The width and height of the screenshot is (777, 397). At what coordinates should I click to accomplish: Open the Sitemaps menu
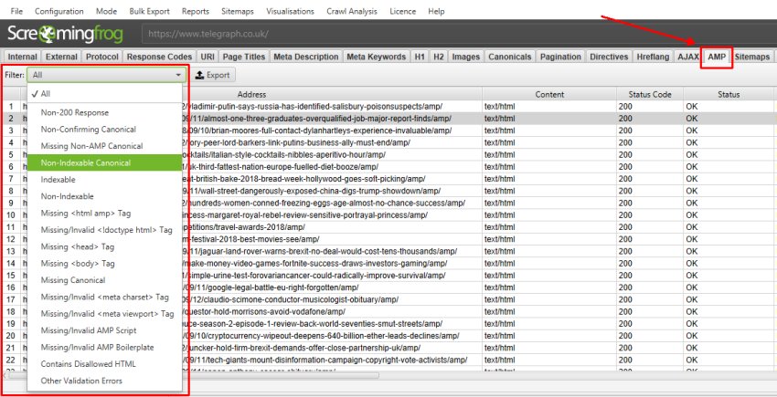click(x=238, y=11)
